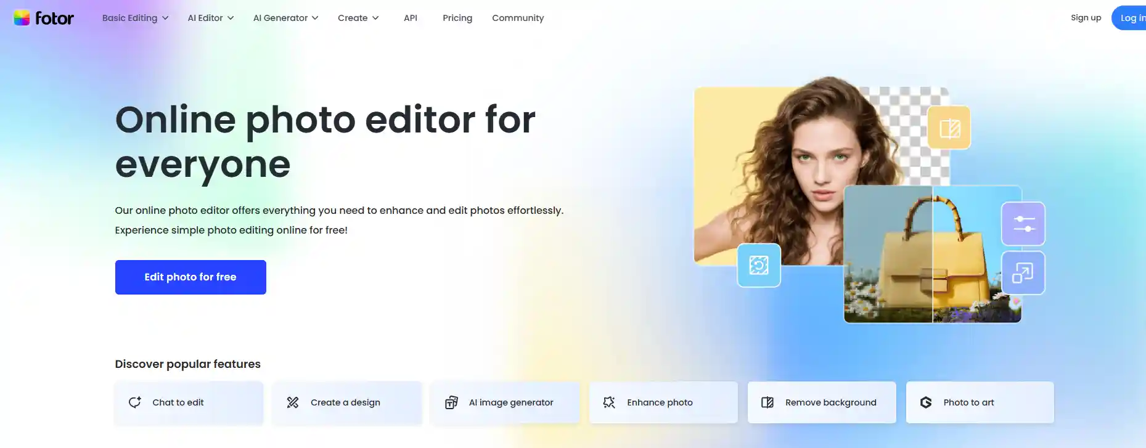Screen dimensions: 1146x448
Task: Click the yellow background remover tile icon
Action: 949,128
